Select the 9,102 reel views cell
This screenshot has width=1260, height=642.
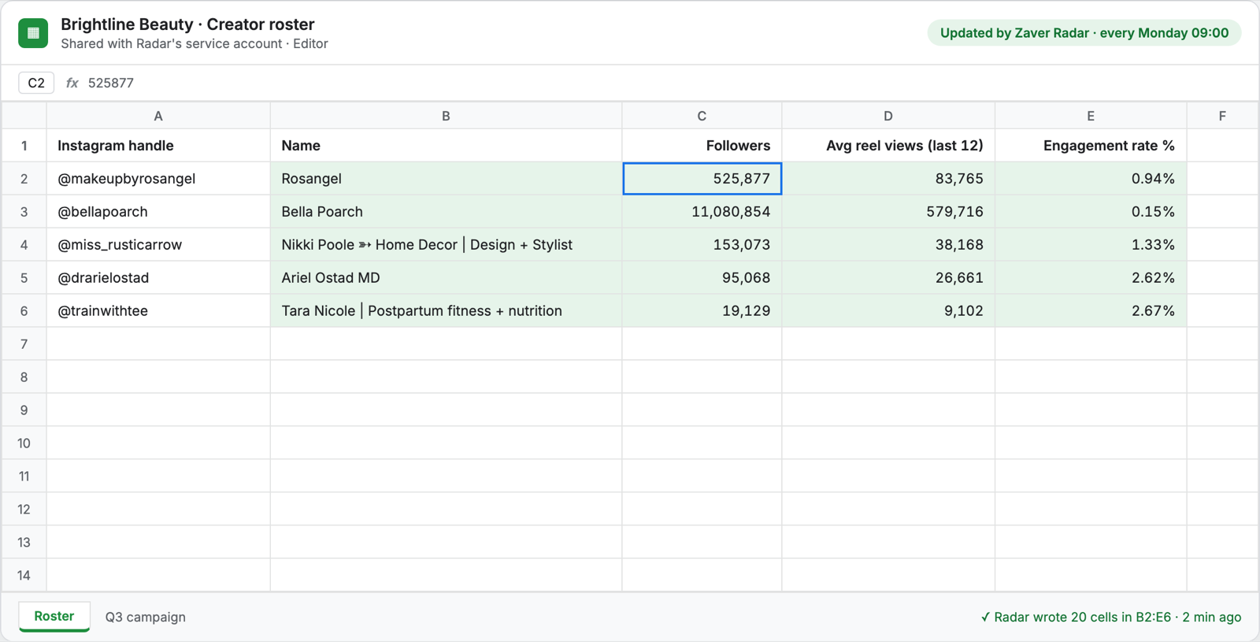pos(888,311)
